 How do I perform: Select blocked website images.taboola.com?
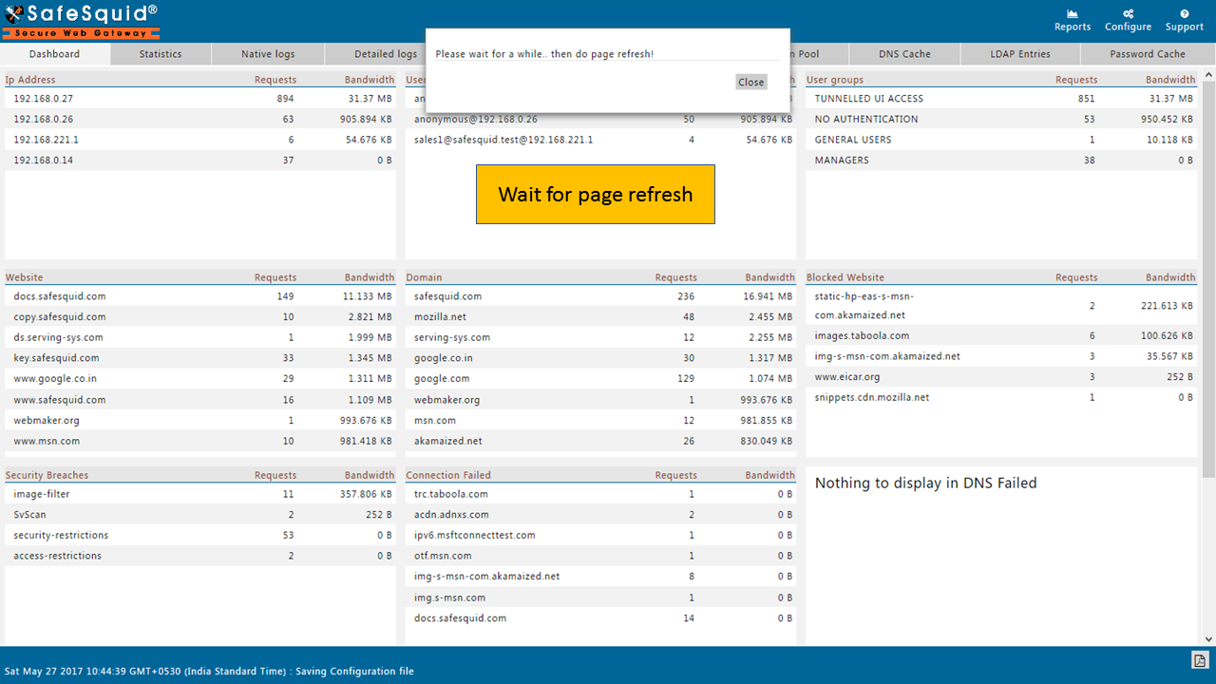click(x=1001, y=336)
